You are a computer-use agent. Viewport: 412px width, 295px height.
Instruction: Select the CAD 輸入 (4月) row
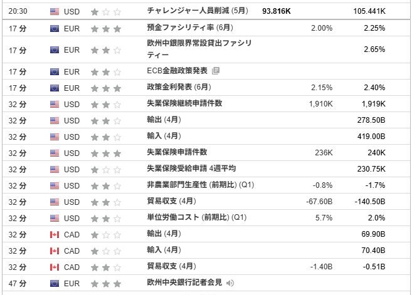point(206,251)
